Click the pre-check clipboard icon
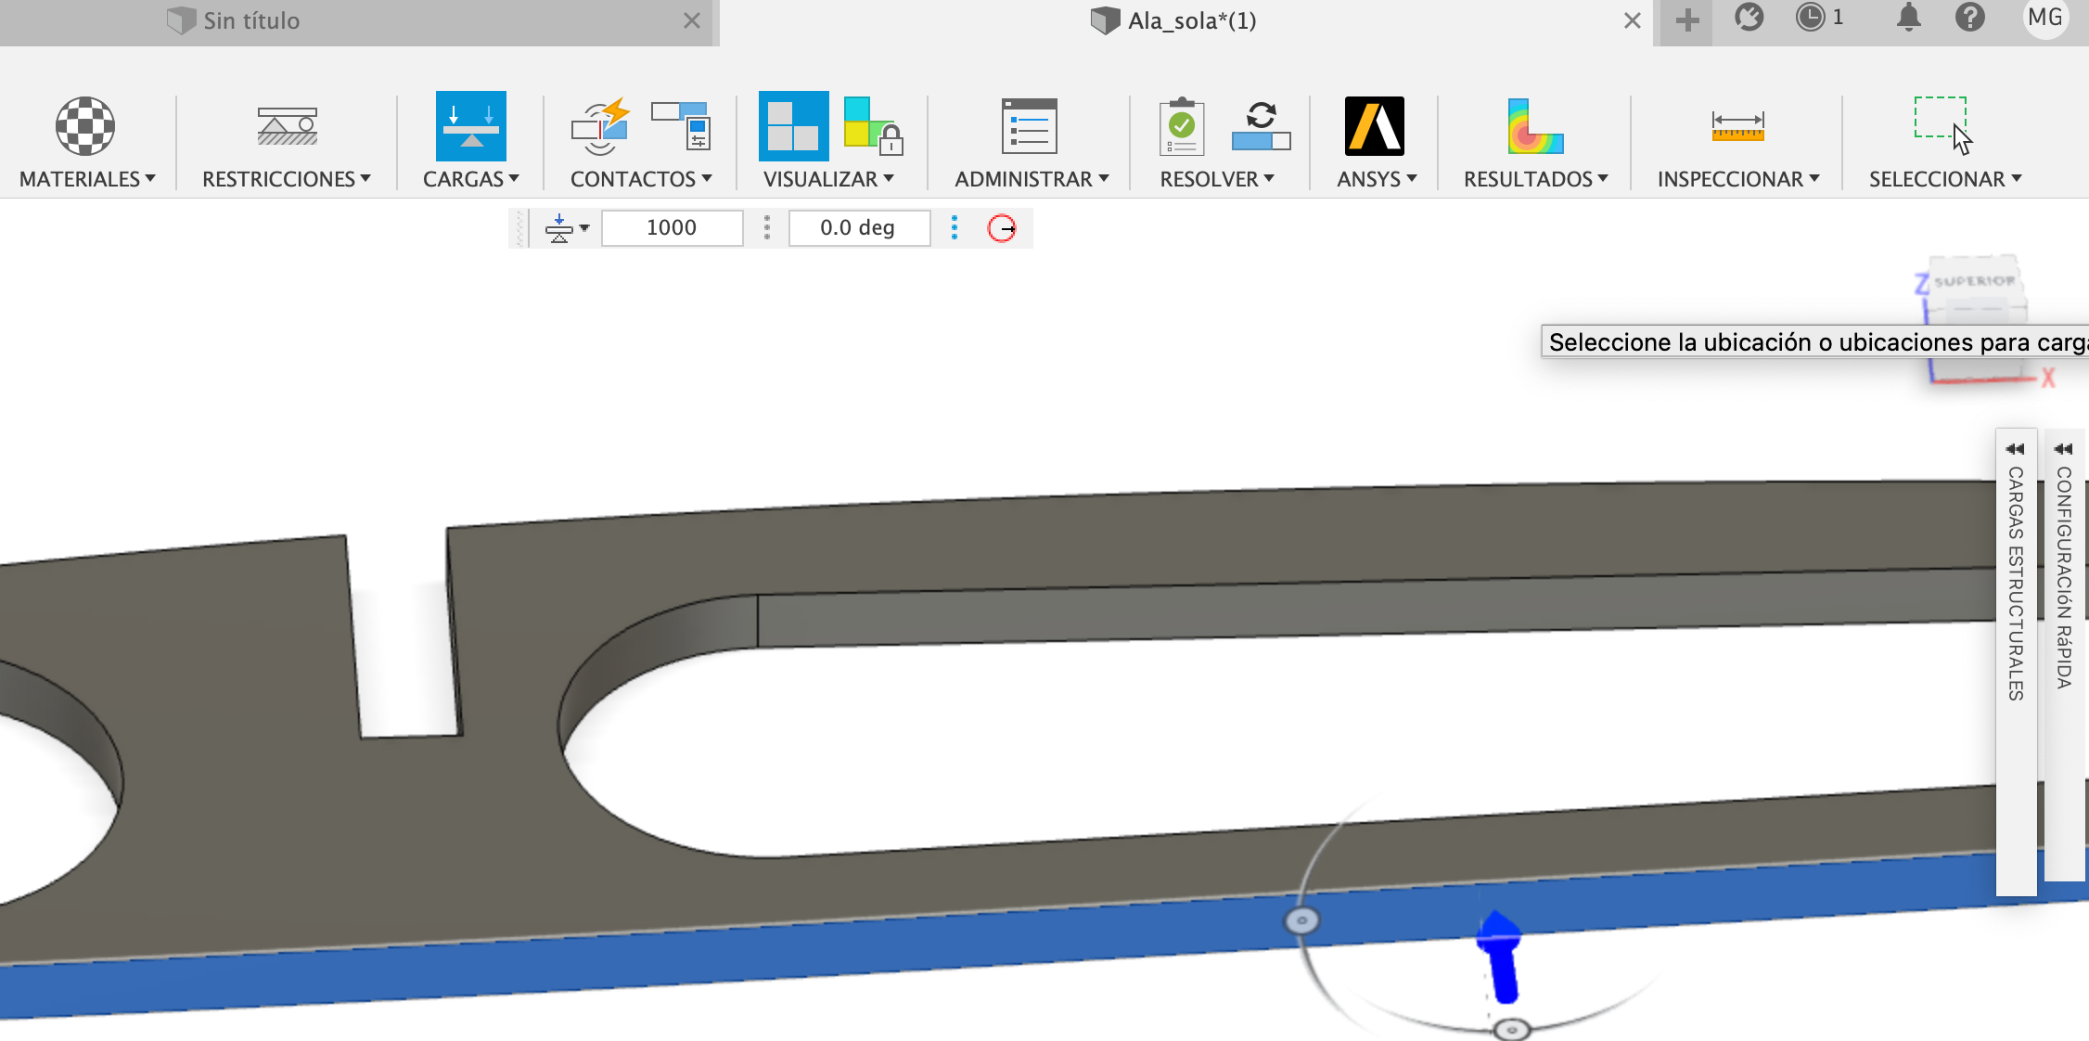2089x1041 pixels. [x=1182, y=126]
